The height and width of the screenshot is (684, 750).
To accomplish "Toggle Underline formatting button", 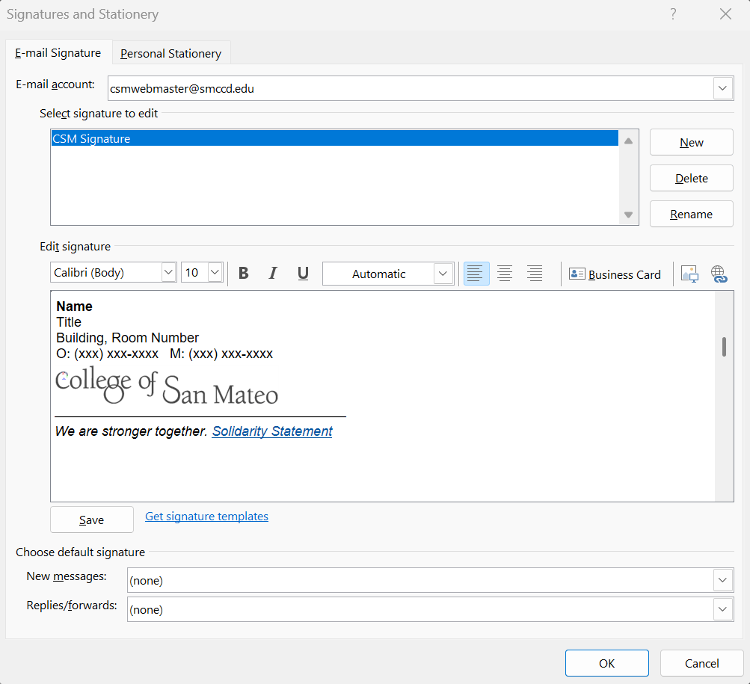I will [x=303, y=274].
